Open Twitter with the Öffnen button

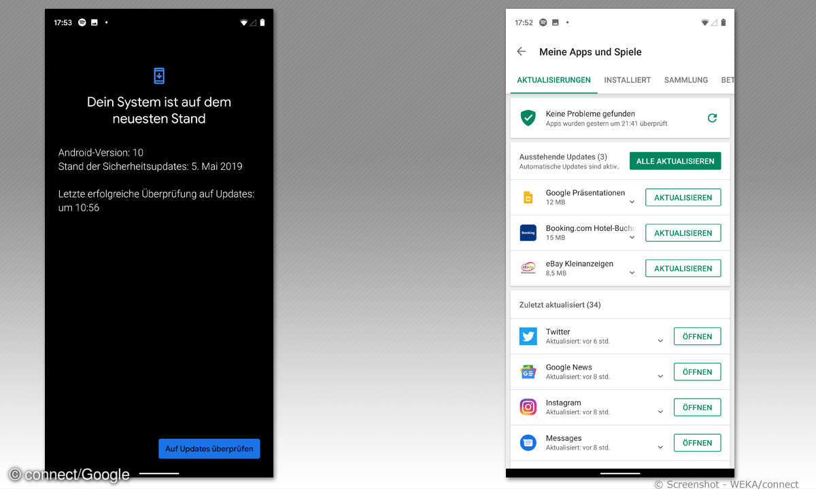(698, 336)
